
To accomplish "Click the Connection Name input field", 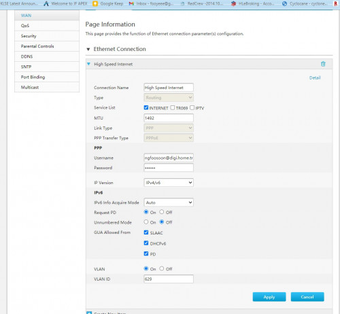I will (x=169, y=88).
